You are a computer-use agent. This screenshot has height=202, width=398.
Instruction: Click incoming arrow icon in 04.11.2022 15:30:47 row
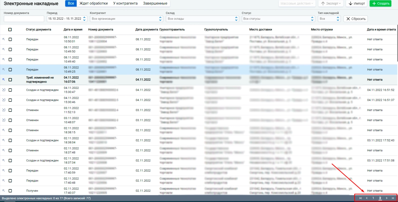(4, 90)
